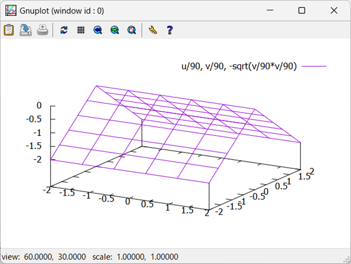The height and width of the screenshot is (264, 351).
Task: Open help via question mark icon
Action: click(x=170, y=30)
